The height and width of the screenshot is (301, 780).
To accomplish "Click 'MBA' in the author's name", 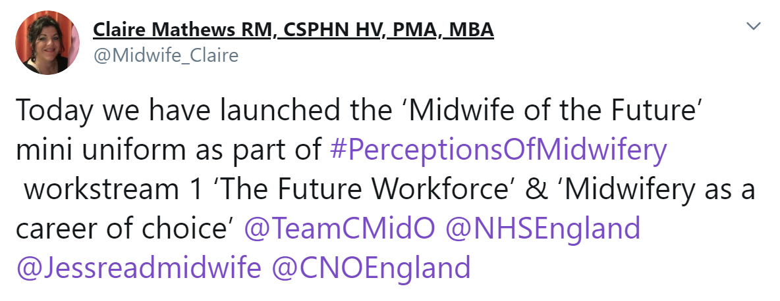I will 471,30.
